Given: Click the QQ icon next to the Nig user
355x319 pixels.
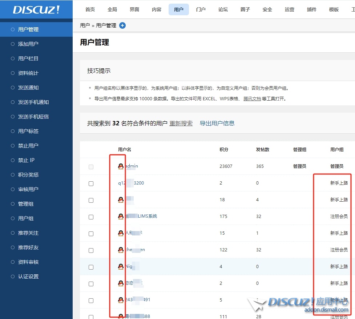Looking at the screenshot, I should [x=121, y=266].
